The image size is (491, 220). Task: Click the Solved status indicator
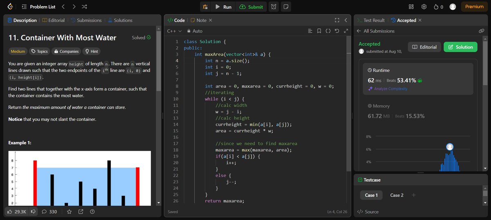pyautogui.click(x=141, y=38)
